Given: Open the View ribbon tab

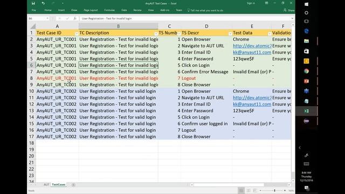Looking at the screenshot, I should coord(151,10).
